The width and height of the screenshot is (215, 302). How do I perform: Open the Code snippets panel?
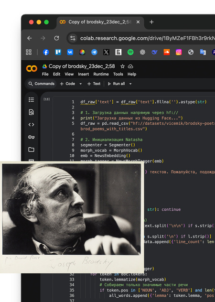(x=31, y=125)
